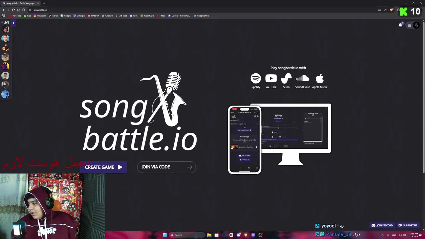Click the Brave Shields icon

(391, 10)
